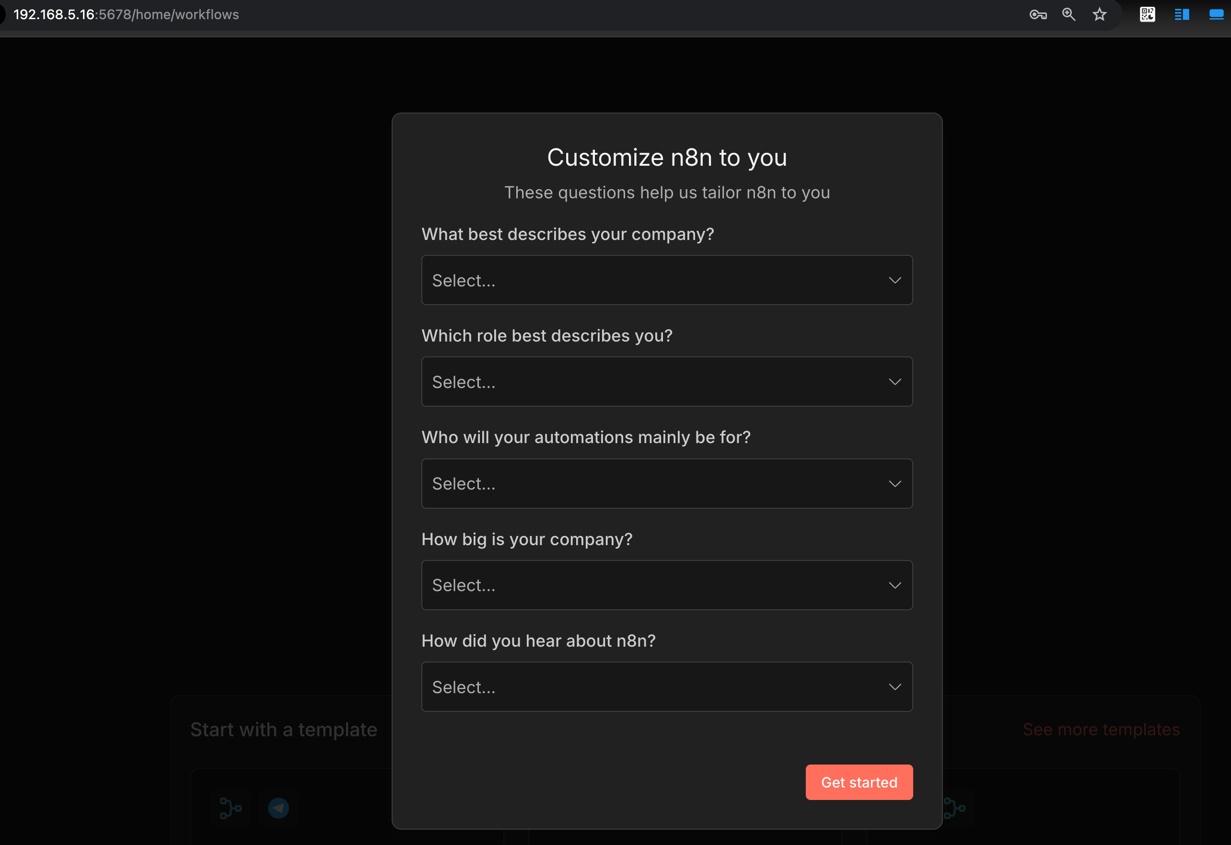Image resolution: width=1231 pixels, height=845 pixels.
Task: Open 'Who will your automations mainly be for?' dropdown
Action: point(666,483)
